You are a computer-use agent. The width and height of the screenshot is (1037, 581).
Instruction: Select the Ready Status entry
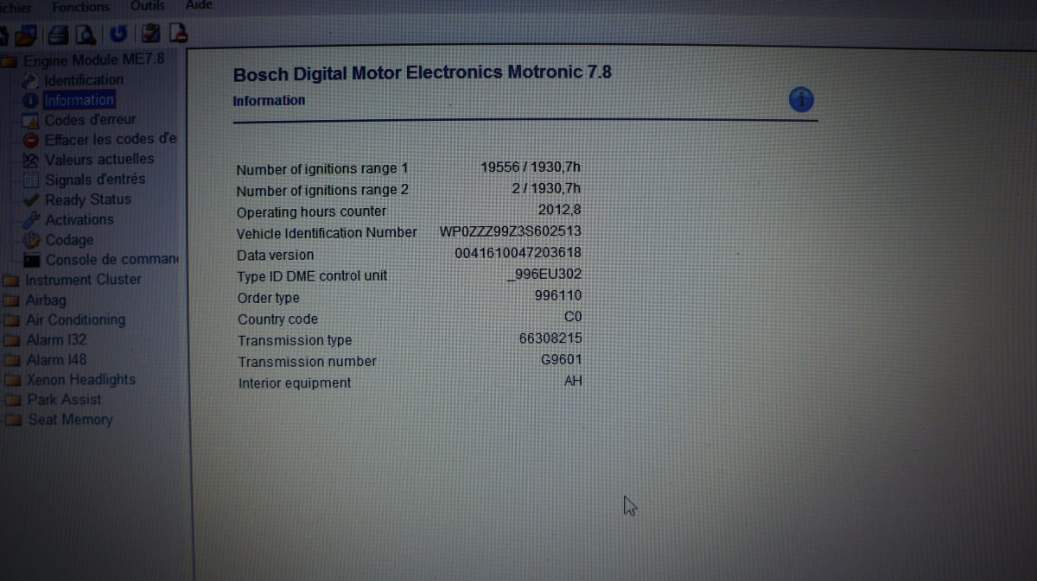88,199
